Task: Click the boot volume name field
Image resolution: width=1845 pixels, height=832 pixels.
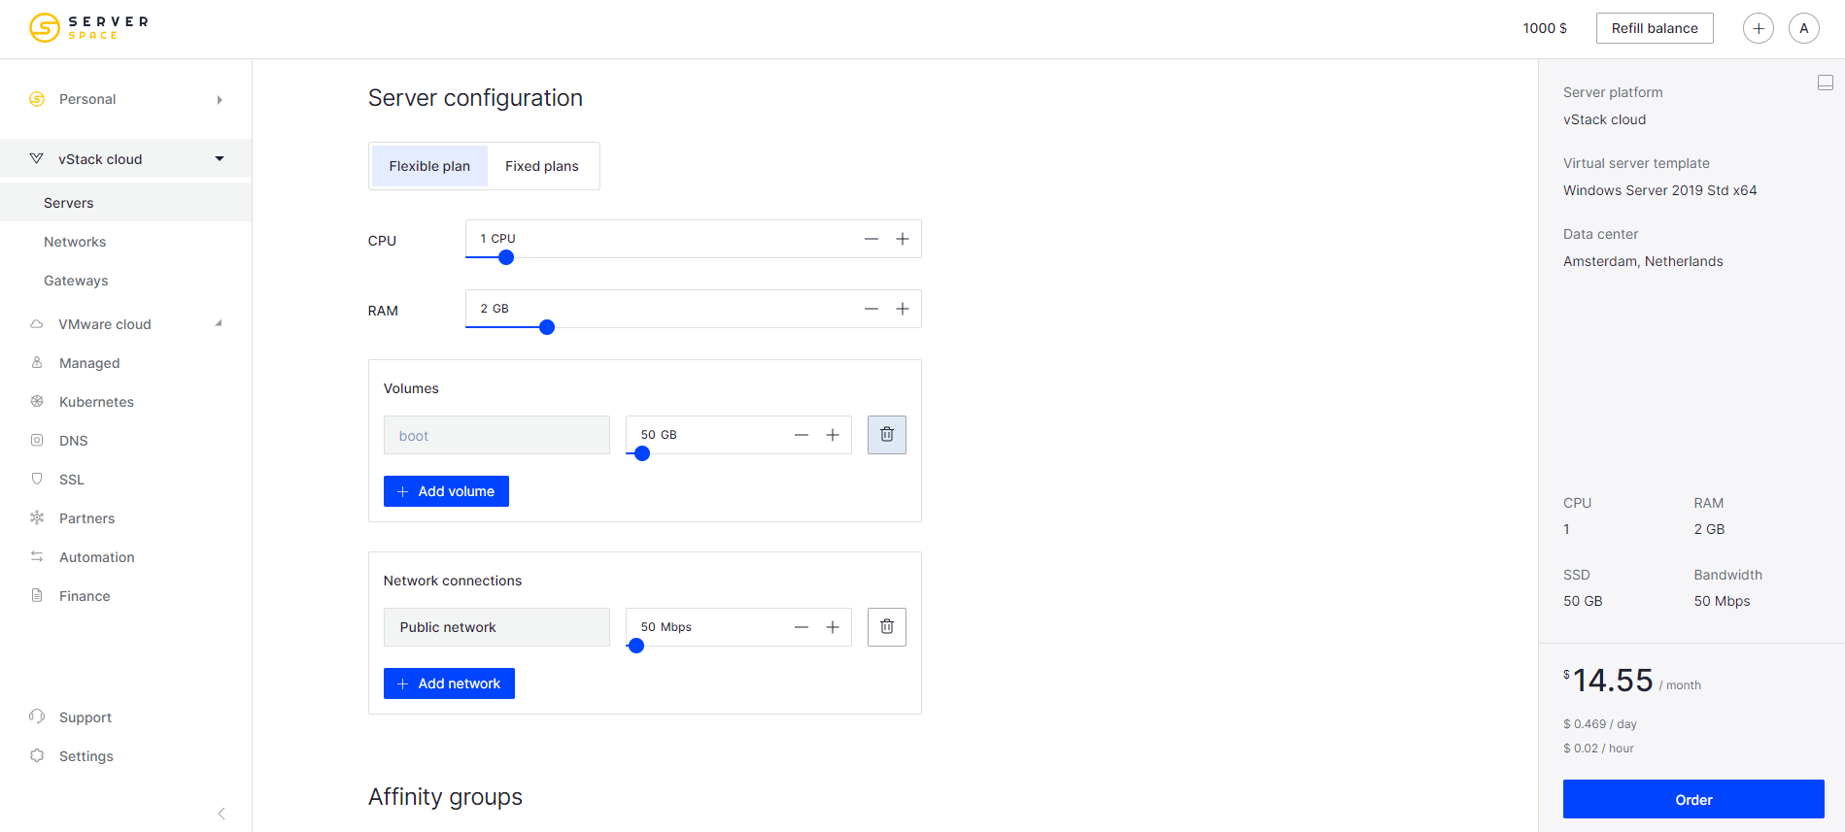Action: point(496,435)
